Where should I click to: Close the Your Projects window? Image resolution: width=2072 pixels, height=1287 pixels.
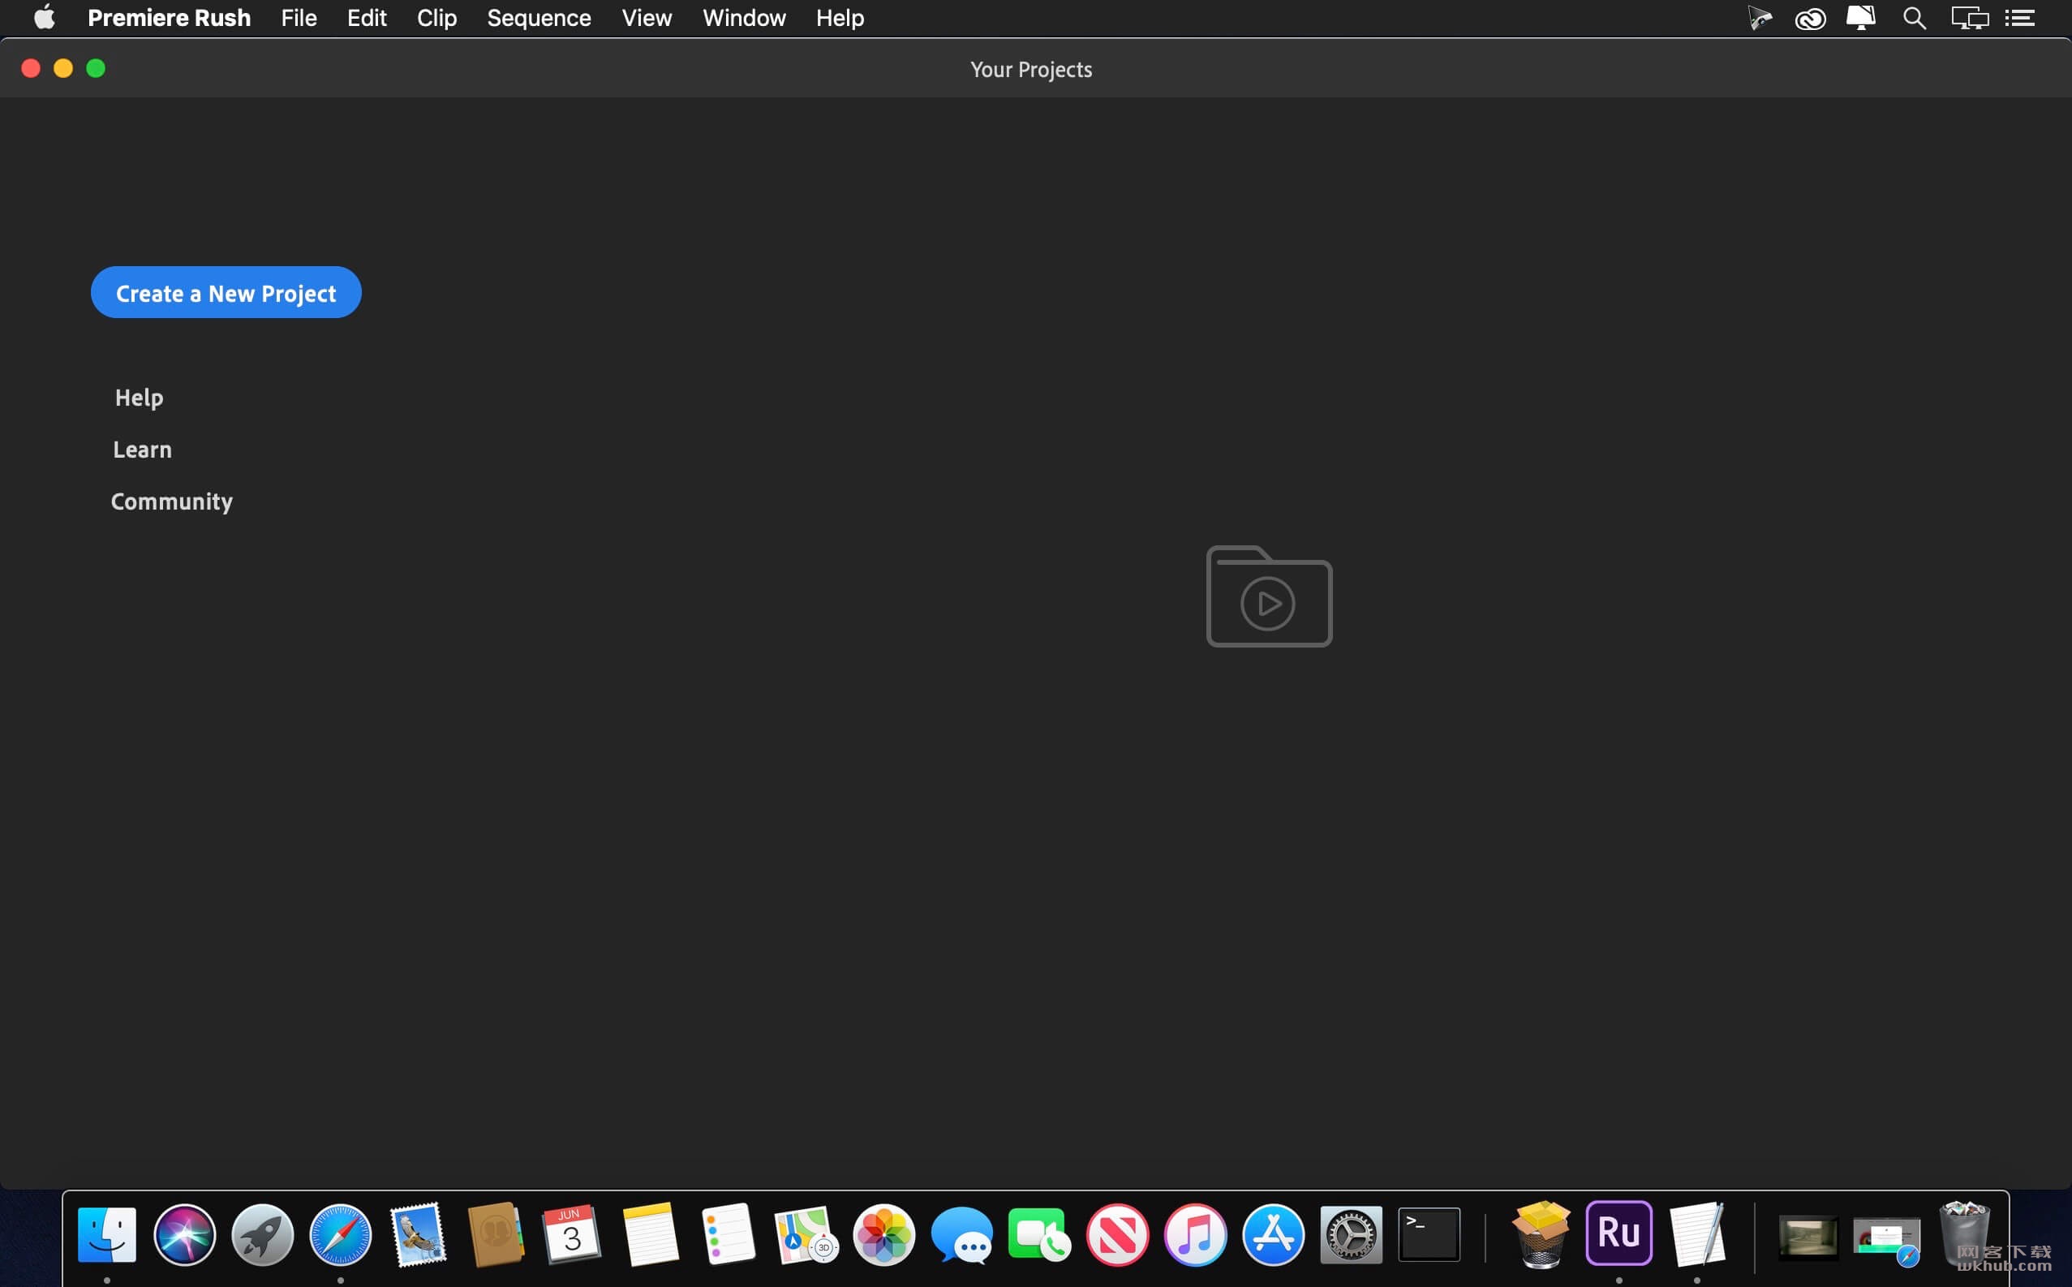[x=31, y=68]
